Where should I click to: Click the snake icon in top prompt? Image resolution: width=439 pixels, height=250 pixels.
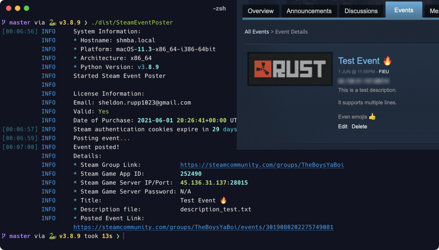[52, 22]
